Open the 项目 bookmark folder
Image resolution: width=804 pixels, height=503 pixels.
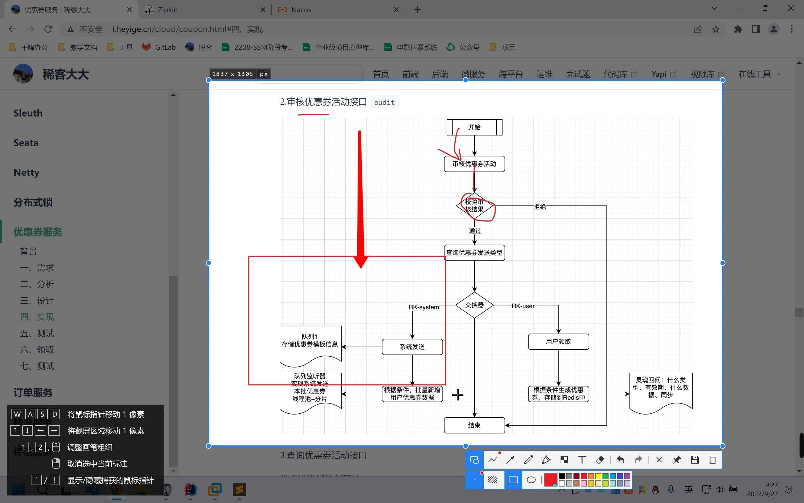click(x=502, y=47)
